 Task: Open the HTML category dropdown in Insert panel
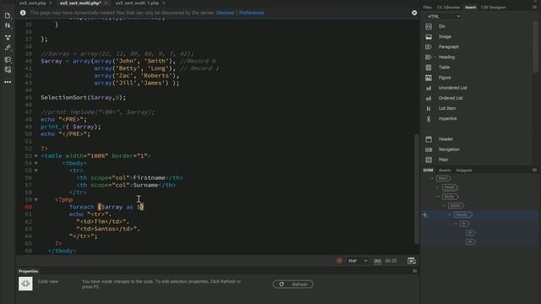tap(444, 17)
